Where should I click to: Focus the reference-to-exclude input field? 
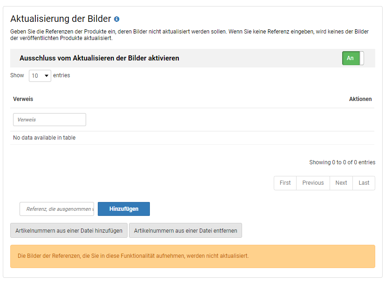(x=57, y=209)
